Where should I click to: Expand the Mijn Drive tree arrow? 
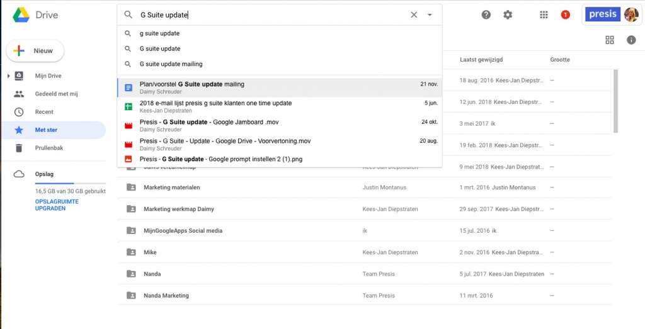(8, 76)
